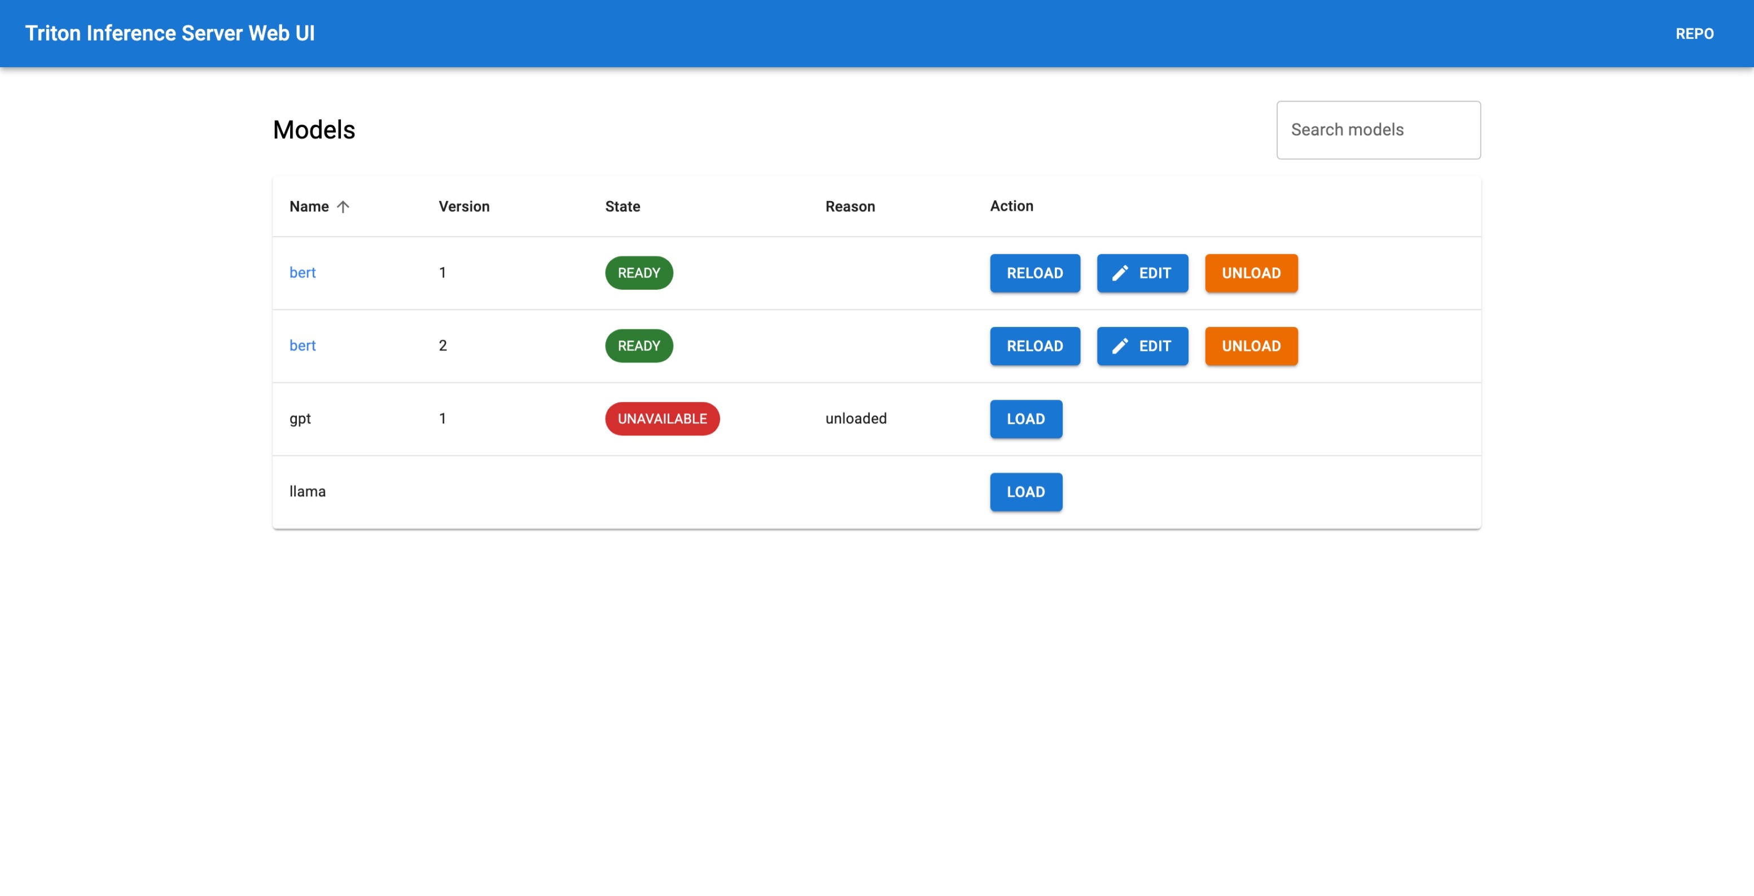Image resolution: width=1754 pixels, height=896 pixels.
Task: Click READY status chip for bert version 2
Action: point(638,346)
